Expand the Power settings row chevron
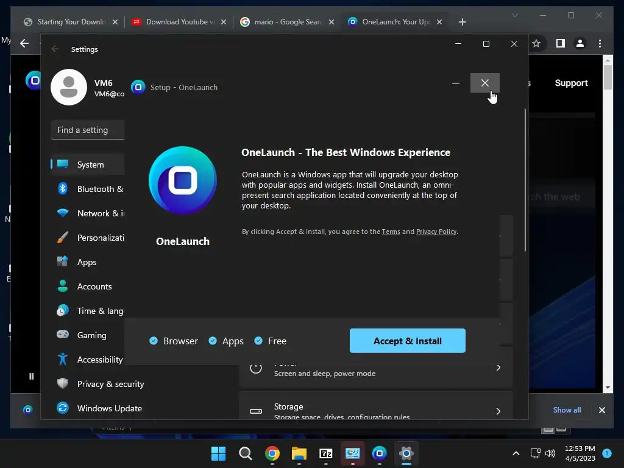This screenshot has height=468, width=624. click(498, 367)
